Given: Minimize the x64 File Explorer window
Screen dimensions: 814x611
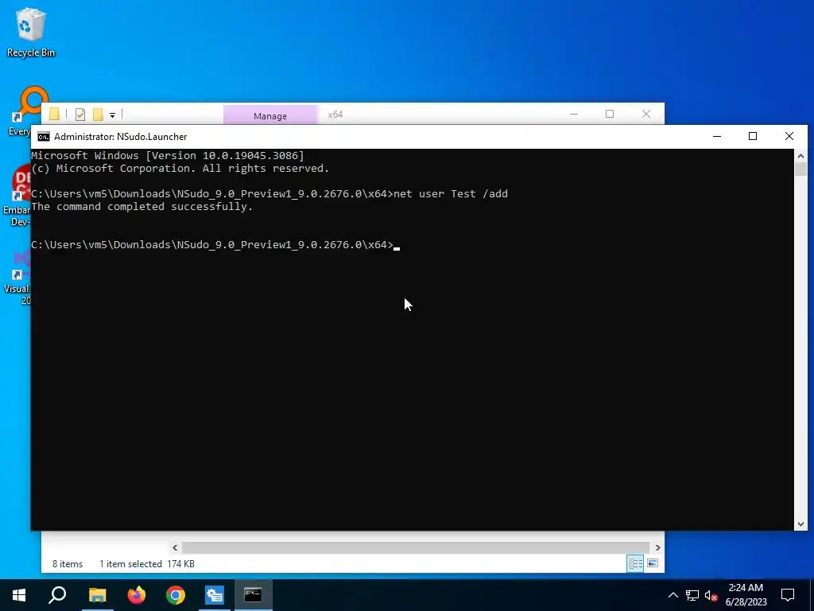Looking at the screenshot, I should (x=574, y=114).
